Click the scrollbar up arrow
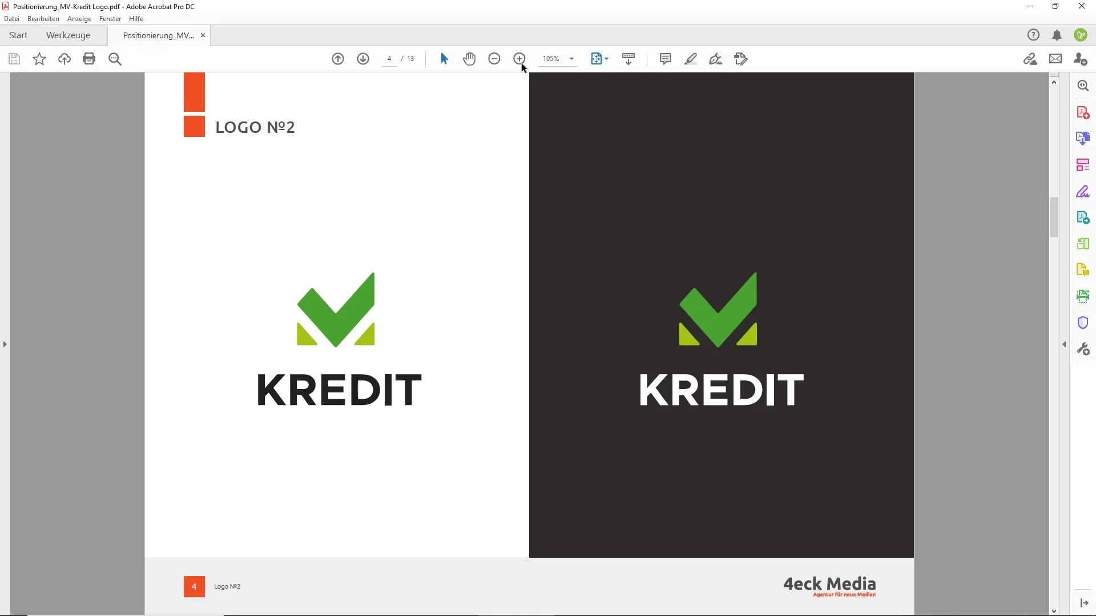 [x=1054, y=82]
